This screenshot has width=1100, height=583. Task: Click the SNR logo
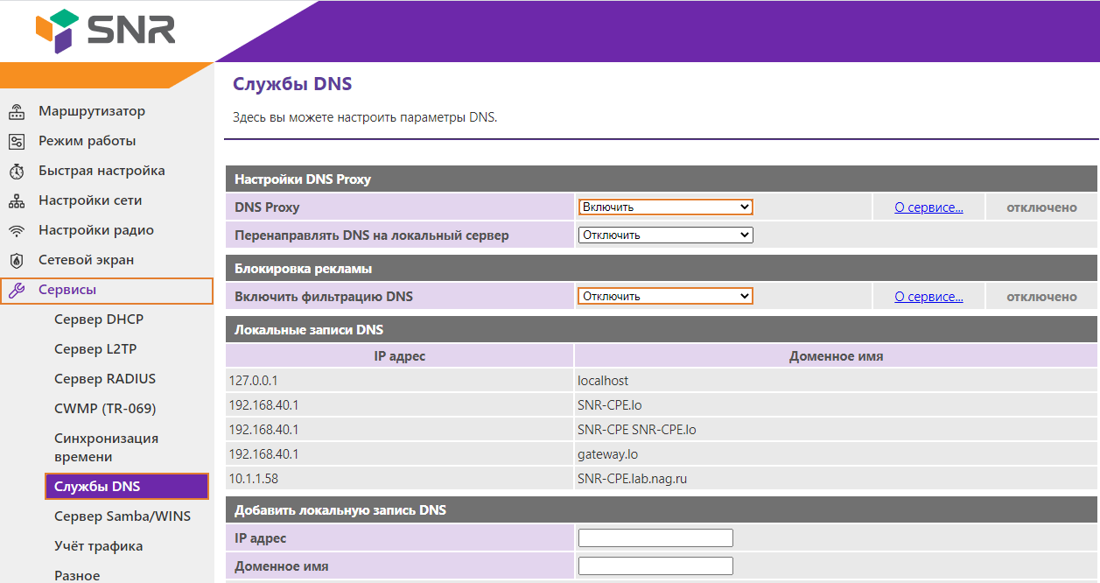[105, 31]
